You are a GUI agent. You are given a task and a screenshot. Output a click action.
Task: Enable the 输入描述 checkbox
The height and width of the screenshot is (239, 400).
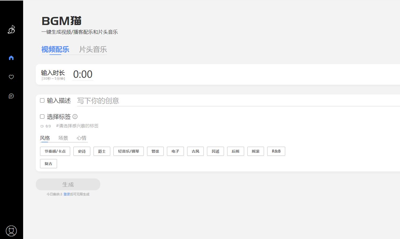pos(42,100)
